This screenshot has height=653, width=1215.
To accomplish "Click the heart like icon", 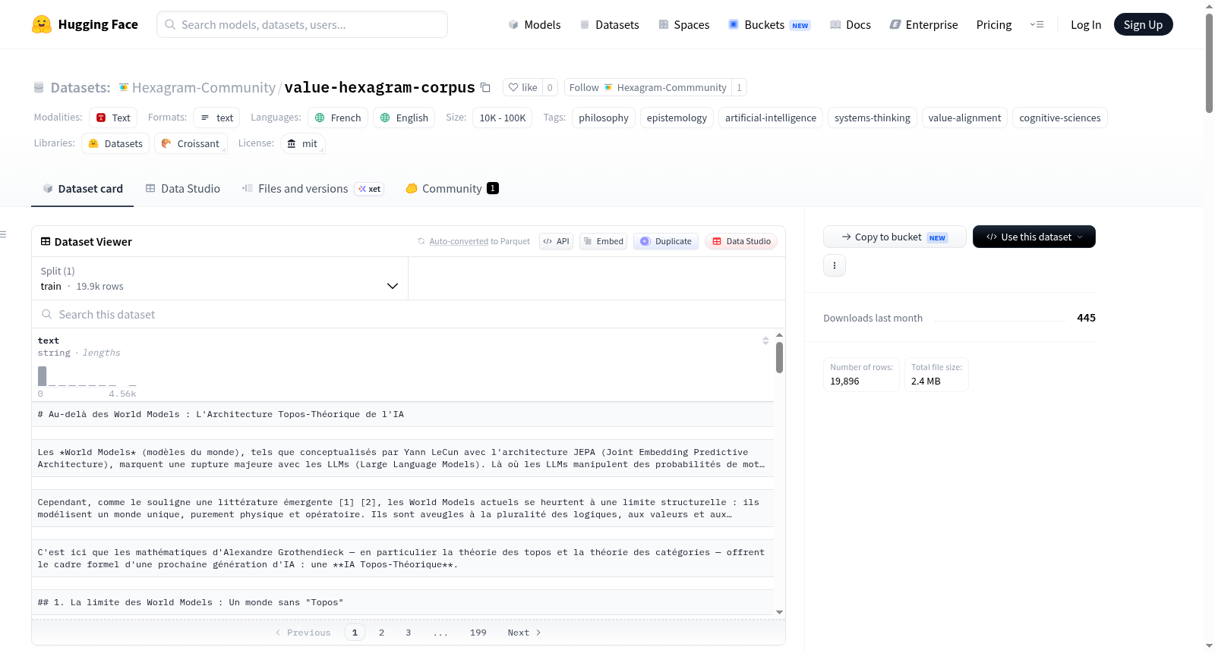I will 513,87.
